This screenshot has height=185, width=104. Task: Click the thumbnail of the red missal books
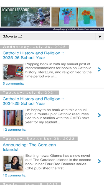pos(13,72)
